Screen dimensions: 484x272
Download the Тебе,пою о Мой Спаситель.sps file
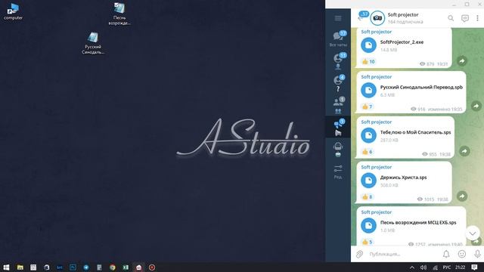368,135
